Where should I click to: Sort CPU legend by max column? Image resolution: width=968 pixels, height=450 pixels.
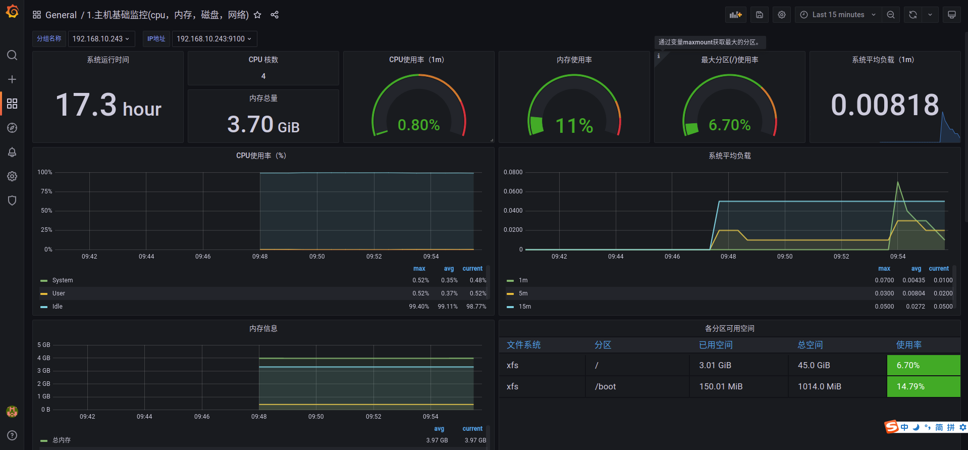(419, 269)
